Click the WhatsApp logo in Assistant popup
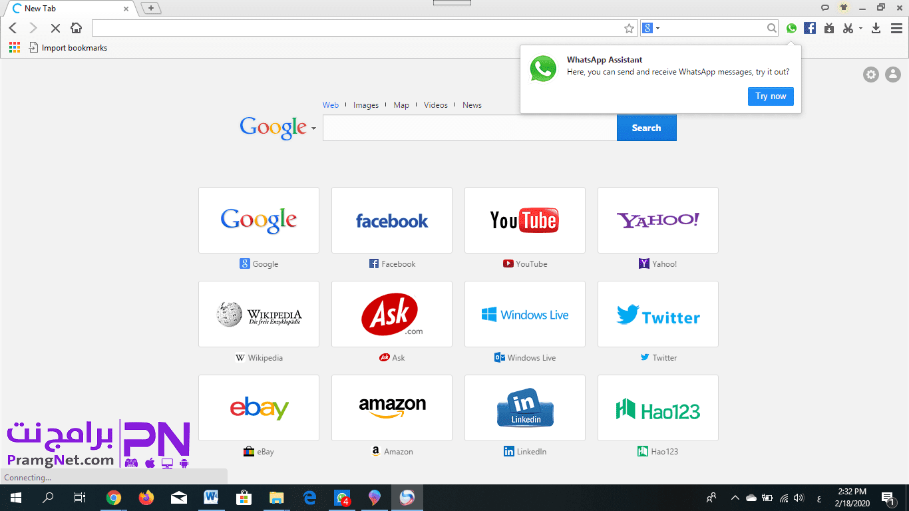The image size is (909, 511). (x=543, y=69)
